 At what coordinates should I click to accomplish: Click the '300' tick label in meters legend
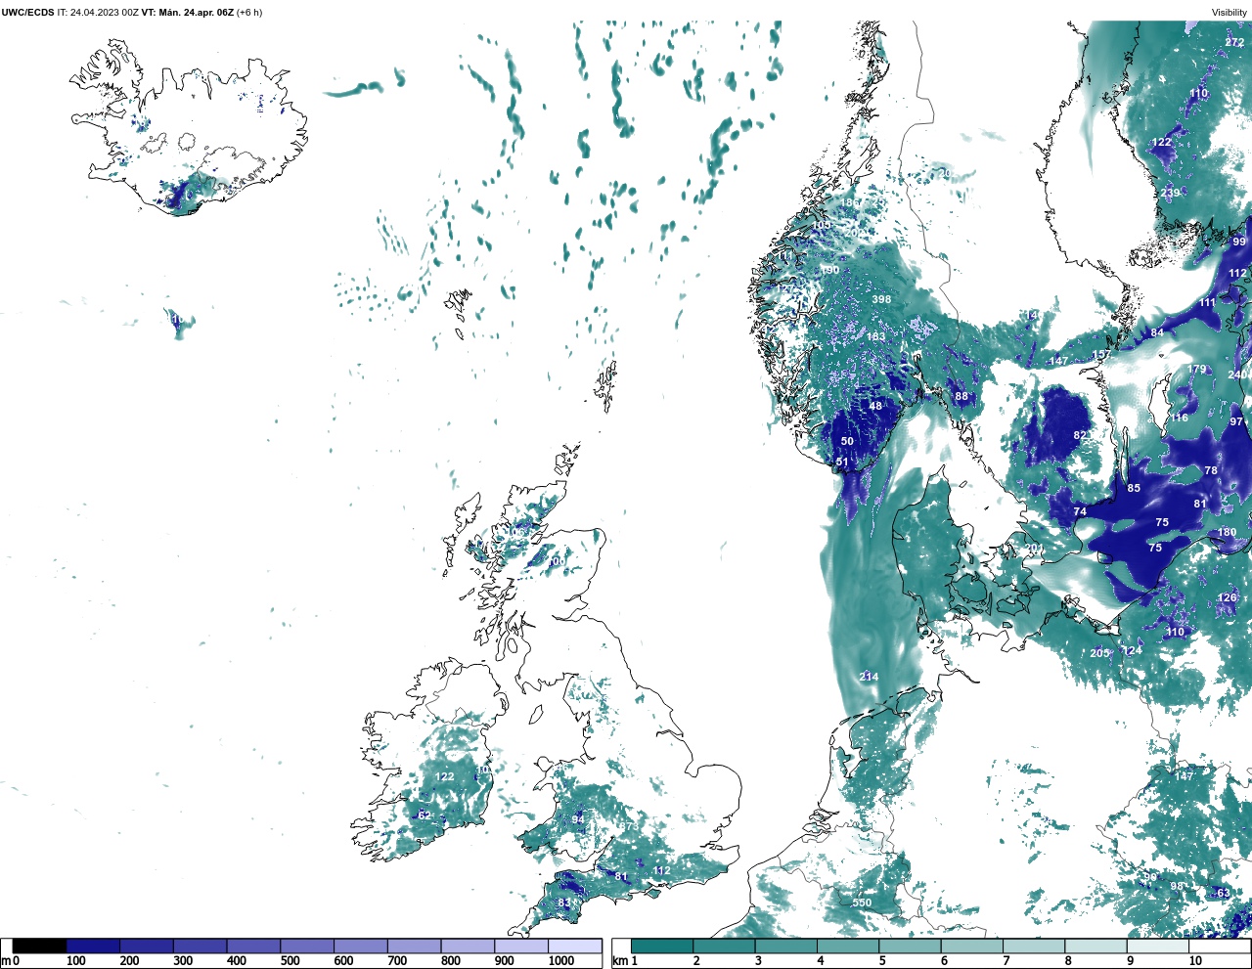click(x=183, y=961)
